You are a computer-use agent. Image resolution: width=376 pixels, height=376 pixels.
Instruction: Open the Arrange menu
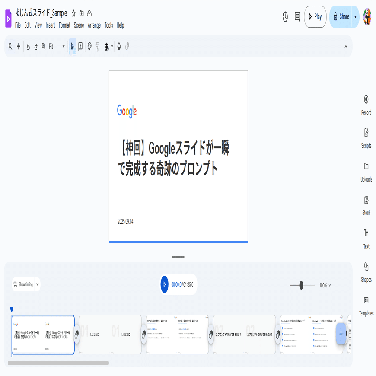tap(94, 25)
